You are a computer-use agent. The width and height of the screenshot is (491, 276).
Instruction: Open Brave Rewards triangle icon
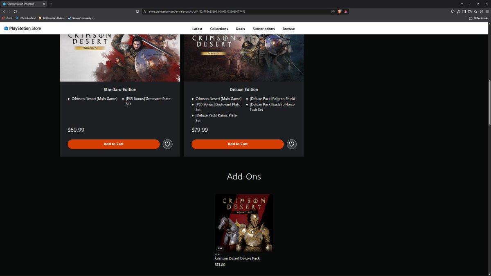tap(345, 11)
